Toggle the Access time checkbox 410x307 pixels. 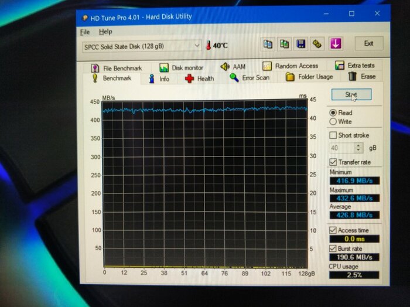(333, 230)
